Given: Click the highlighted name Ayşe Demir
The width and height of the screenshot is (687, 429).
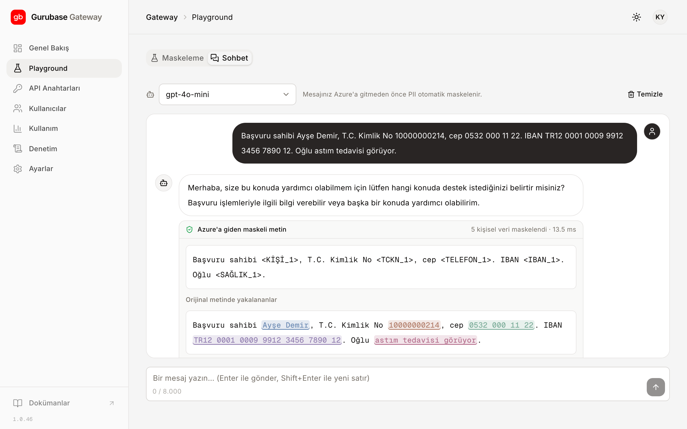Looking at the screenshot, I should point(285,325).
